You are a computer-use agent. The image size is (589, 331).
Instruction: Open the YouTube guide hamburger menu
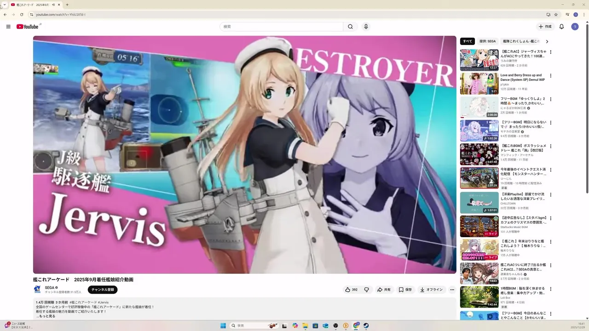8,27
